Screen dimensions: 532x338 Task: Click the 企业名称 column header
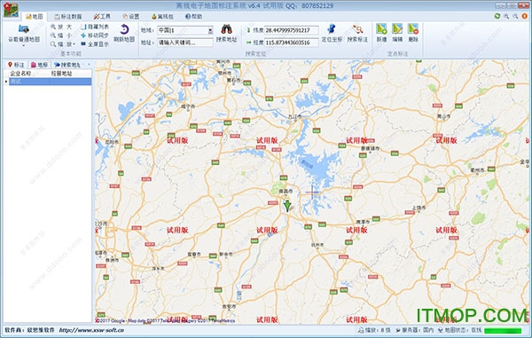pos(20,74)
